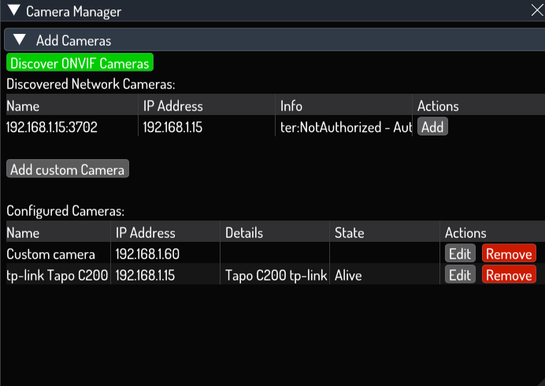Edit the Custom camera entry
This screenshot has width=545, height=386.
tap(460, 254)
